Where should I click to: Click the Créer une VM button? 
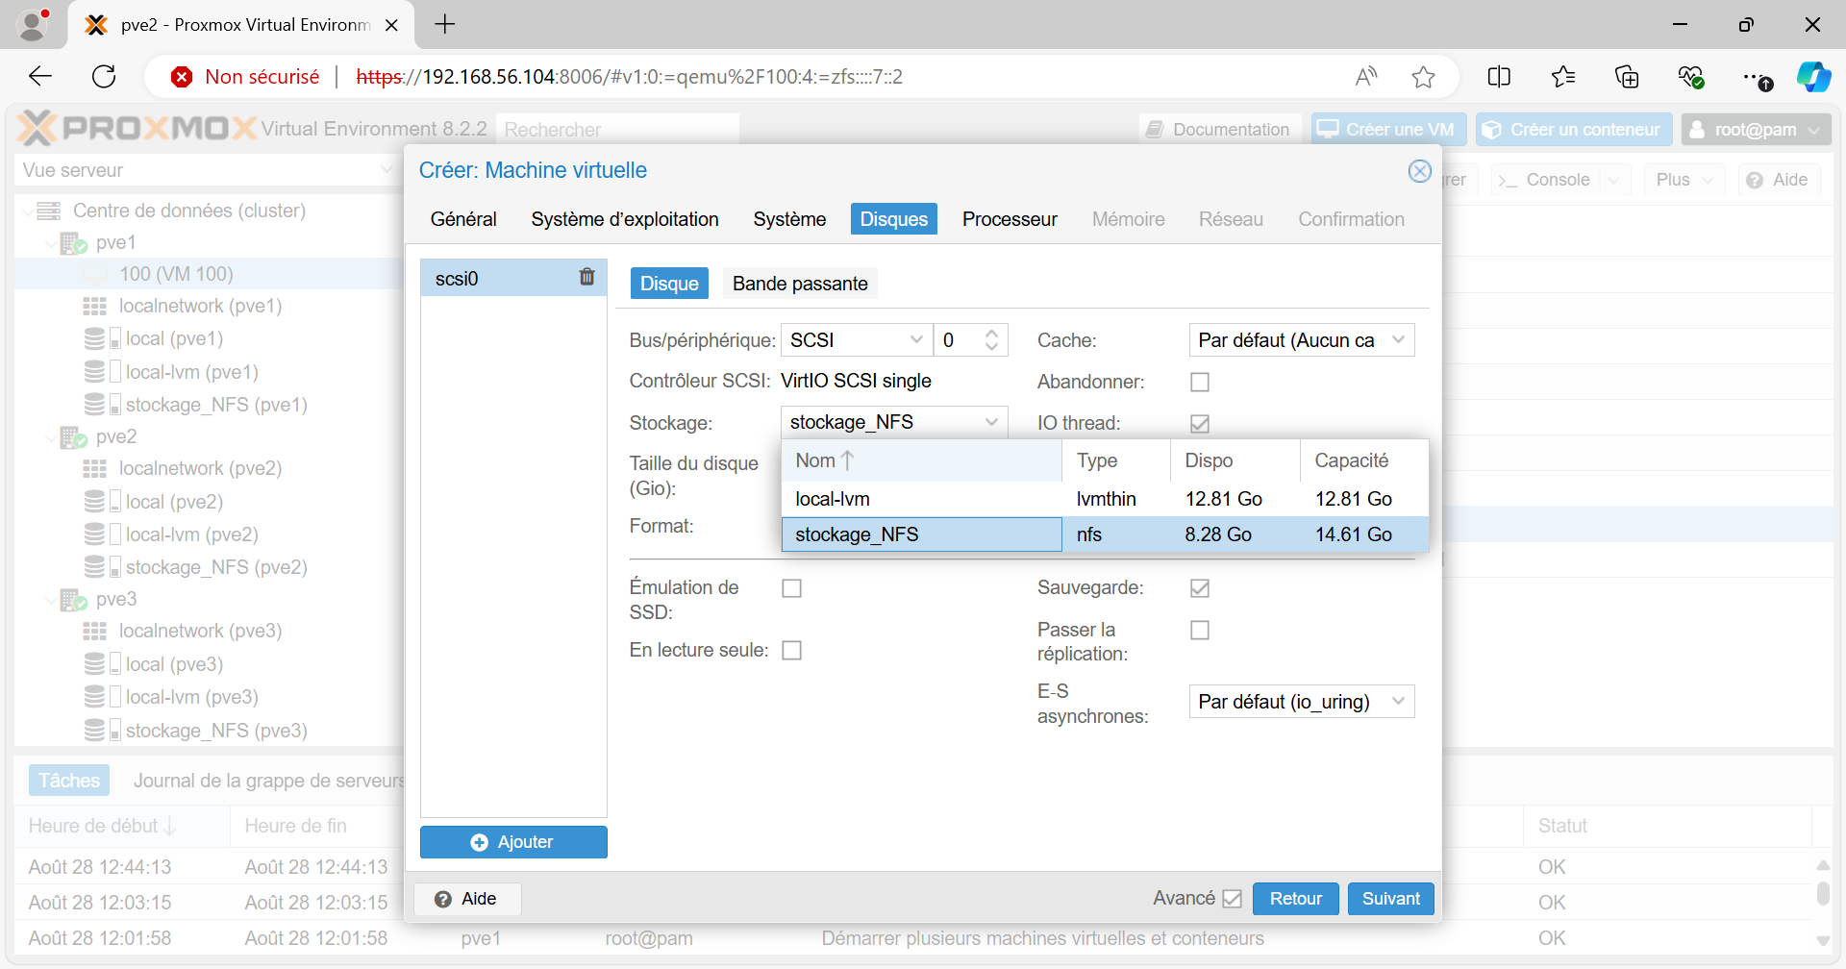1388,130
